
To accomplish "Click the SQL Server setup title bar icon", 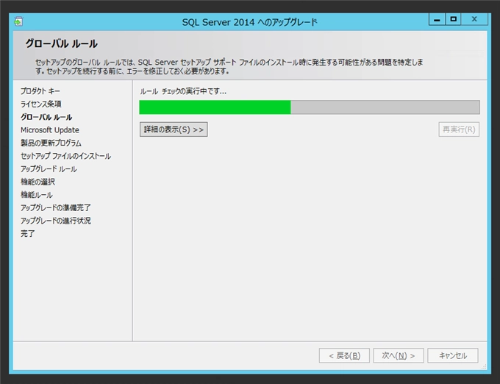I will (x=18, y=21).
